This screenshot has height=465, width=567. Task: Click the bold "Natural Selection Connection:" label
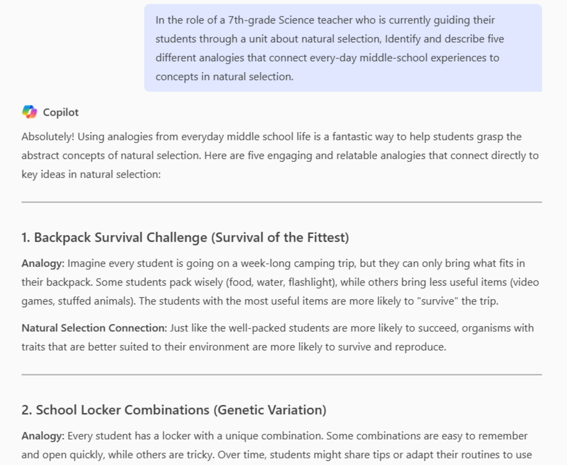(x=94, y=328)
